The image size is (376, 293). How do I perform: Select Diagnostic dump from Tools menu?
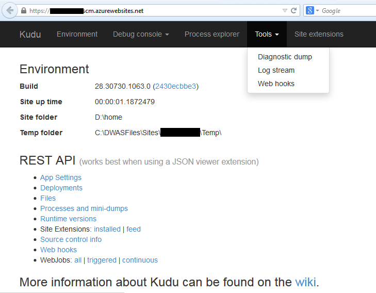tap(285, 57)
